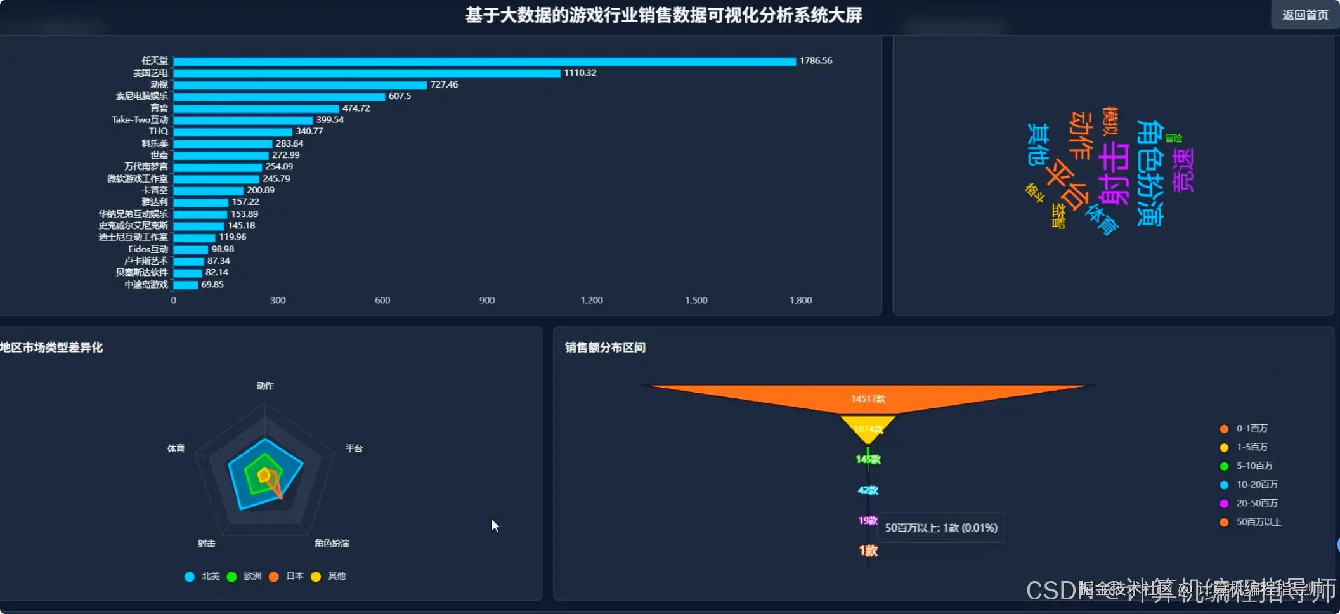Viewport: 1340px width, 614px height.
Task: Click 竞速 in the word cloud
Action: pos(1183,170)
